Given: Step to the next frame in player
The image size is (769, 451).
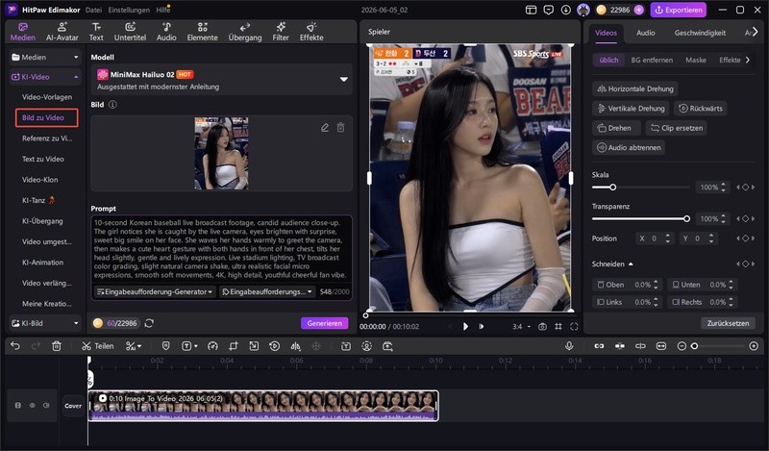Looking at the screenshot, I should [482, 326].
